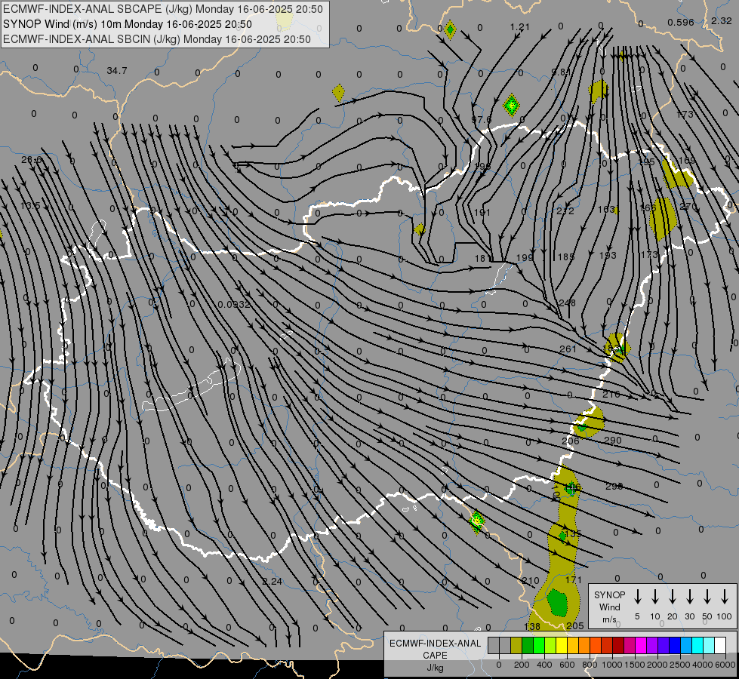Click the wind legend arrow labeled 5
This screenshot has height=679, width=739.
(x=637, y=597)
